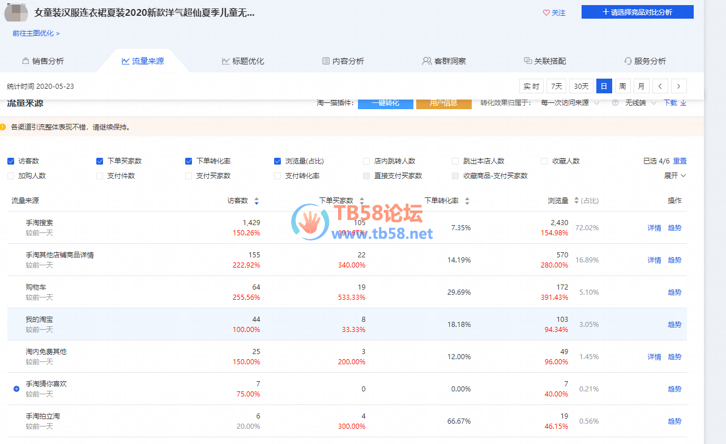The image size is (726, 444).
Task: Check the 加购人数 checkbox
Action: click(11, 176)
